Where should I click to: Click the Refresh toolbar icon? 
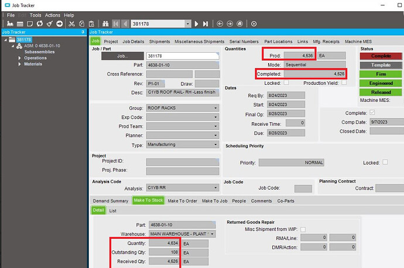point(40,23)
